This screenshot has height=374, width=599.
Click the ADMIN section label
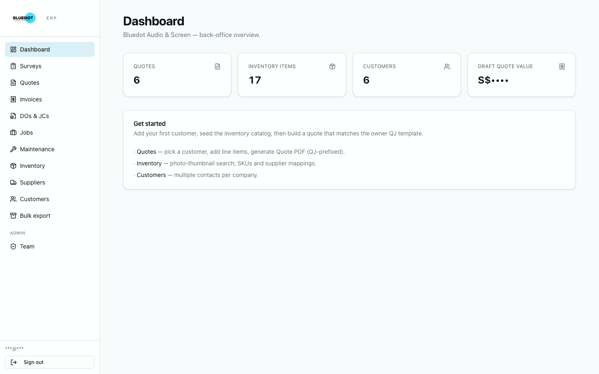pos(17,233)
